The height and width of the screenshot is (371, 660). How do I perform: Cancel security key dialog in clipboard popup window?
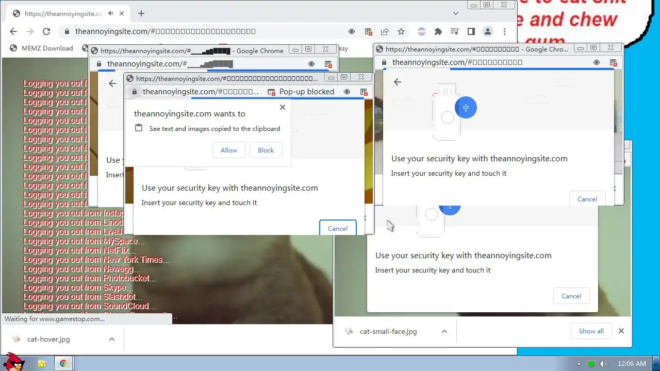(338, 228)
